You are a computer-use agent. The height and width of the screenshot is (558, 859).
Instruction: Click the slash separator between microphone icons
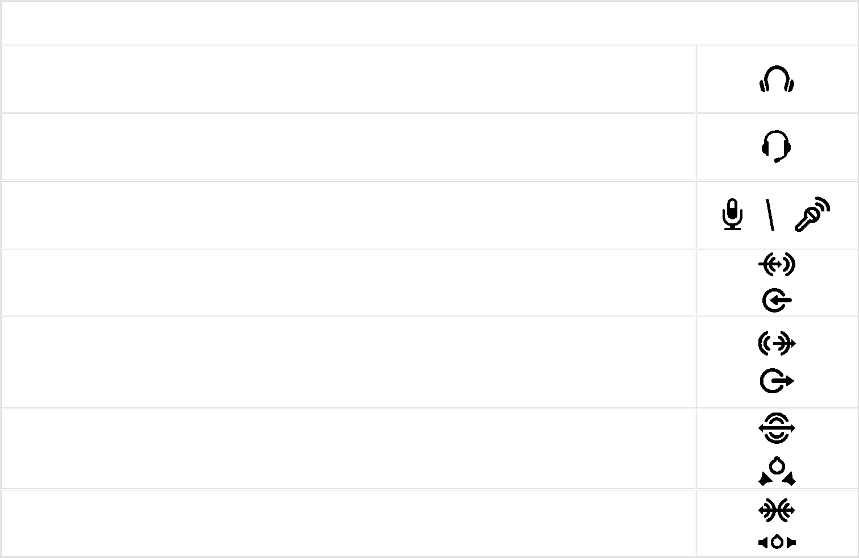pyautogui.click(x=770, y=215)
